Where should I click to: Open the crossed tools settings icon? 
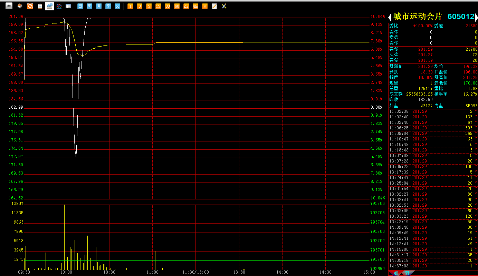click(224, 6)
